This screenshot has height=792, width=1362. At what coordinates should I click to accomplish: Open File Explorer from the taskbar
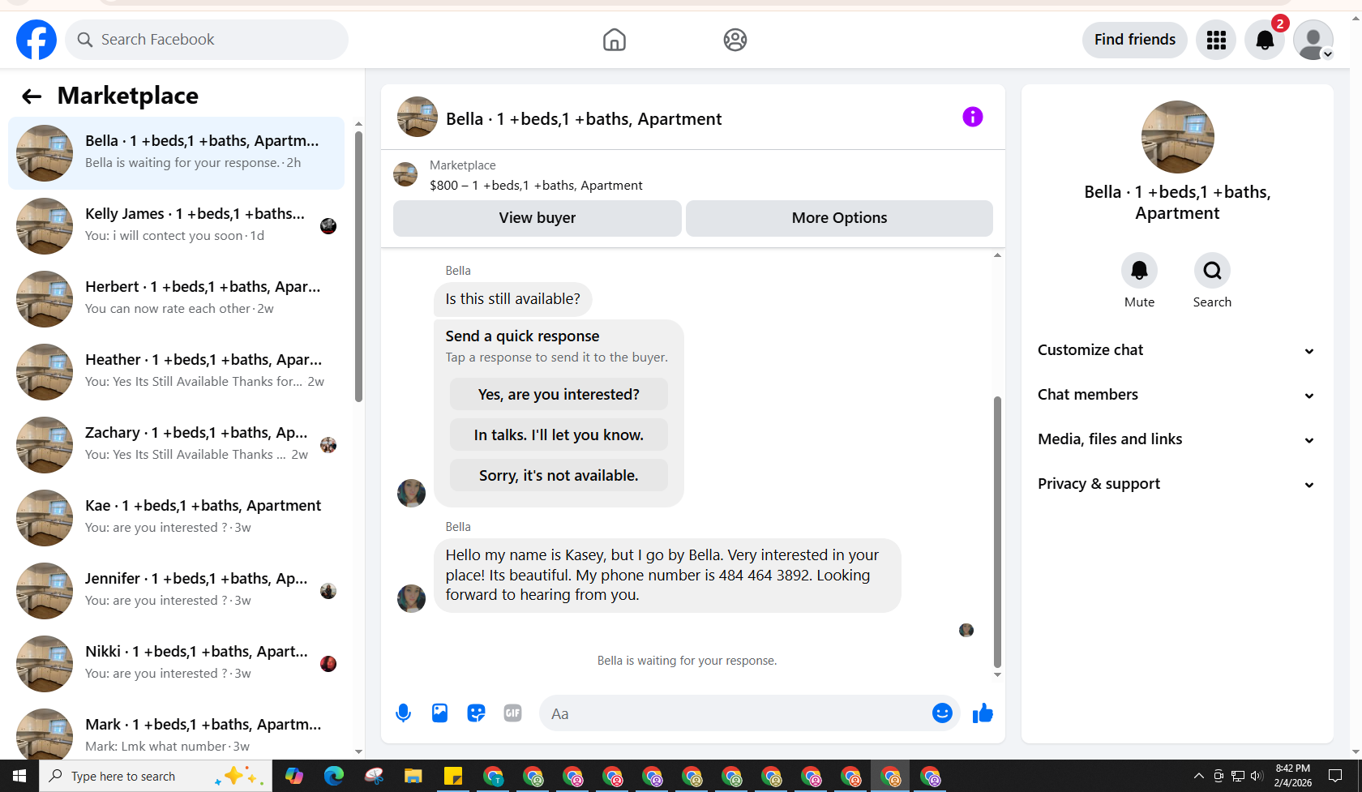click(x=413, y=777)
